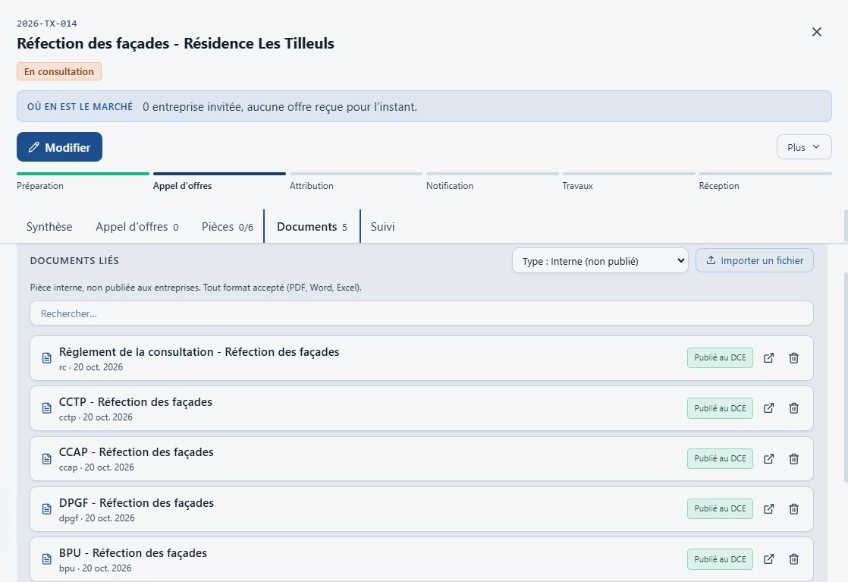Focus the Rechercher search field
848x582 pixels.
421,313
